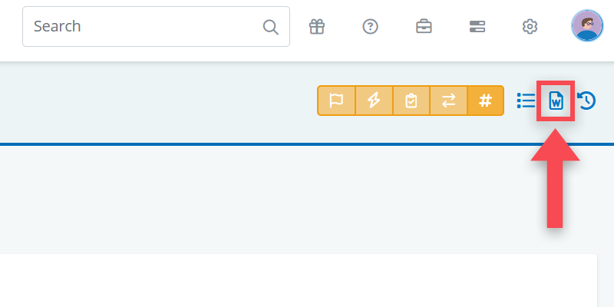Select the highlighted hash symbol button
The height and width of the screenshot is (307, 614).
(485, 101)
